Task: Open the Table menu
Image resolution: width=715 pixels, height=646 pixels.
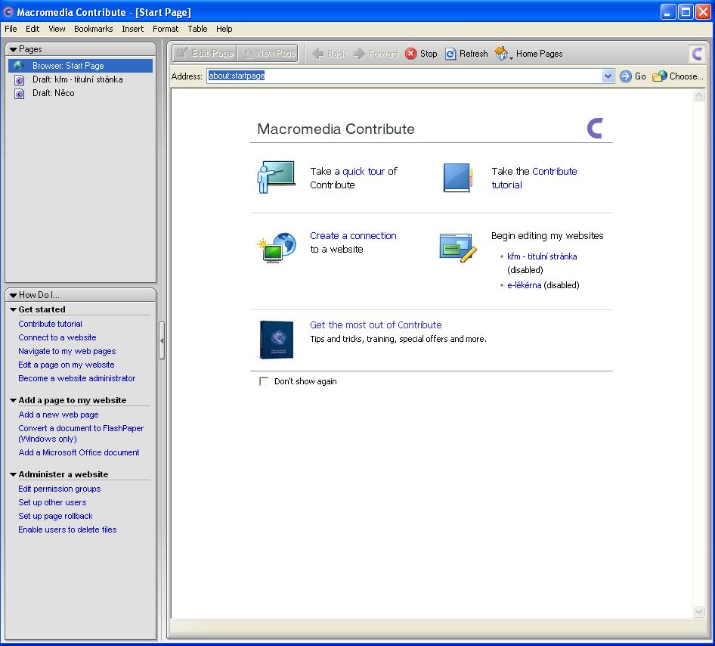Action: coord(197,29)
